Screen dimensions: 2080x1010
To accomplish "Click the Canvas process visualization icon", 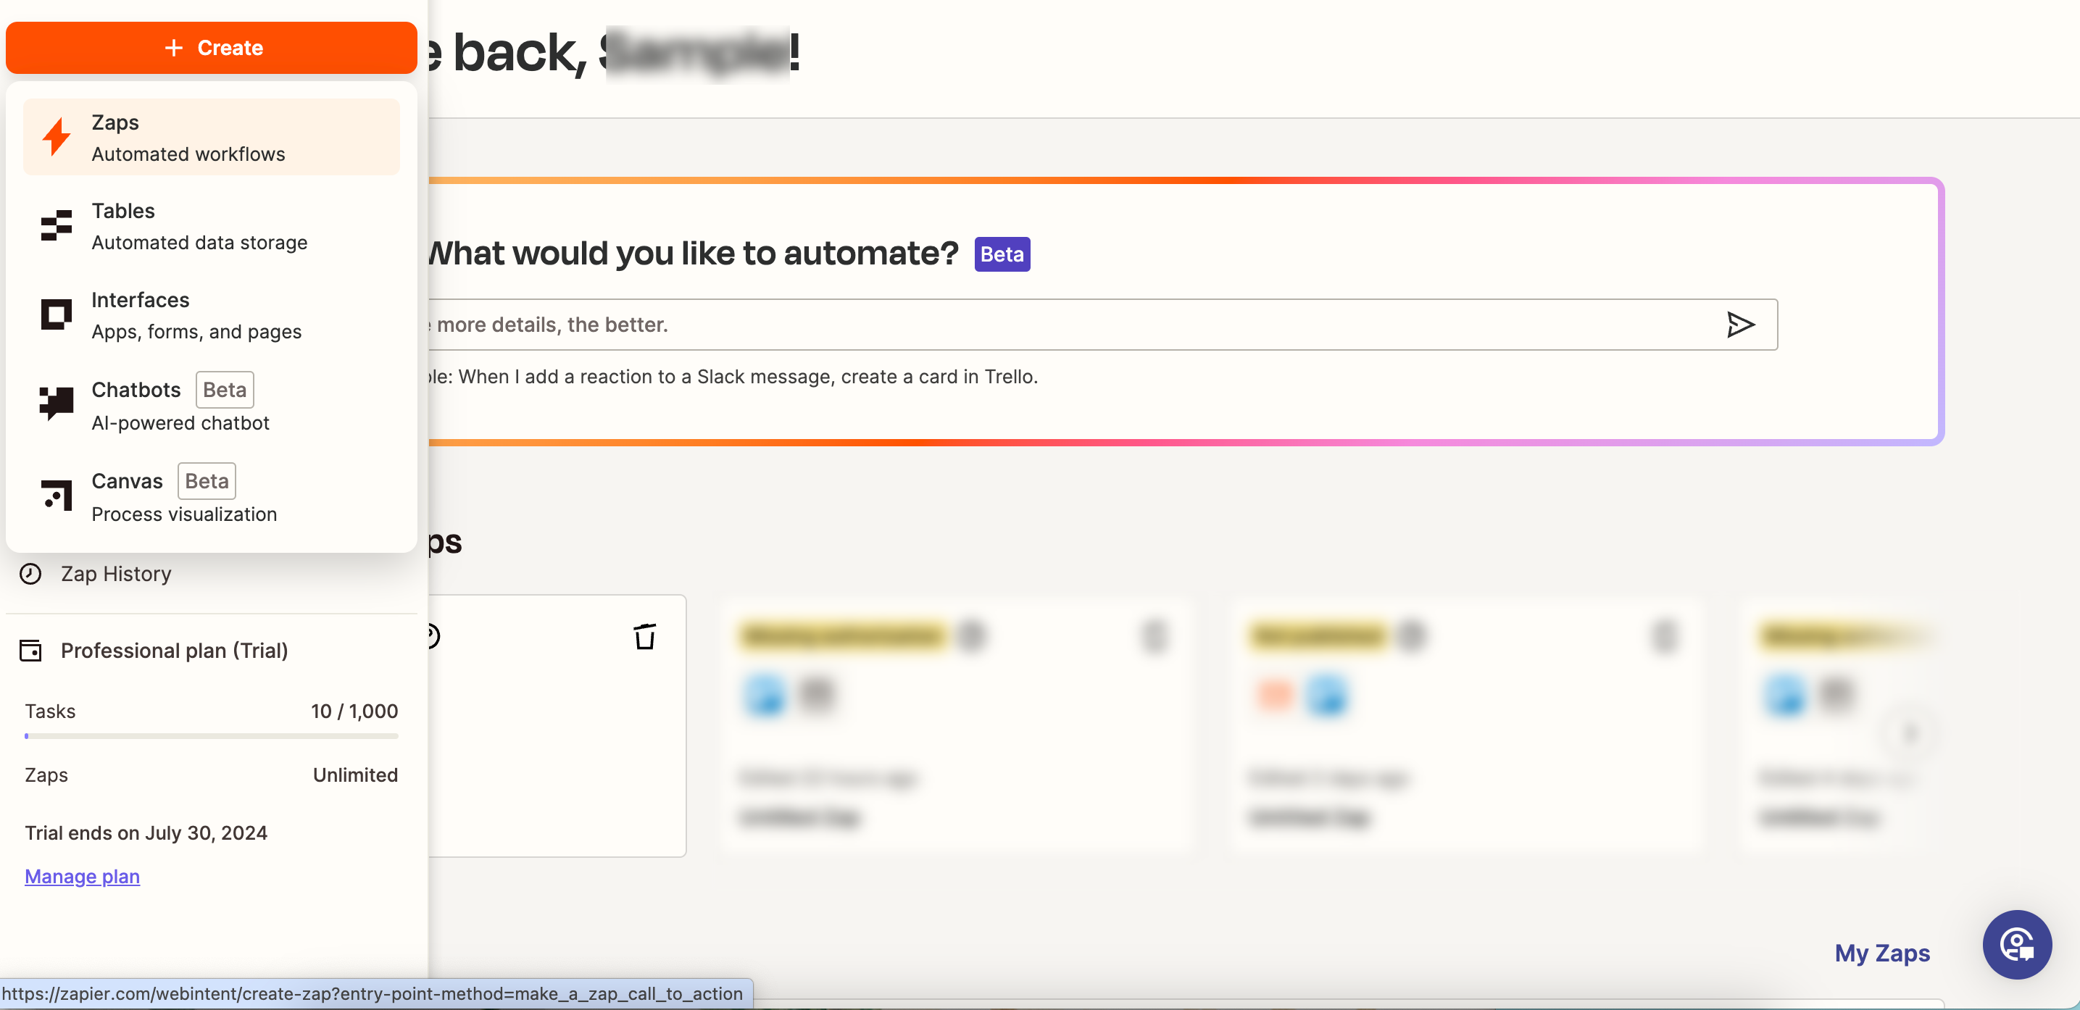I will pos(56,495).
